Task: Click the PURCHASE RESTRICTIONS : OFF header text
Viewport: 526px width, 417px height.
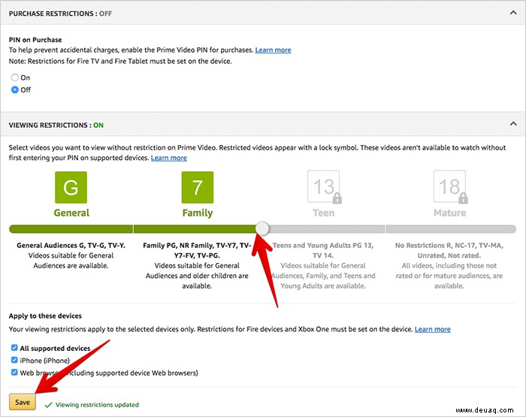Action: point(60,14)
